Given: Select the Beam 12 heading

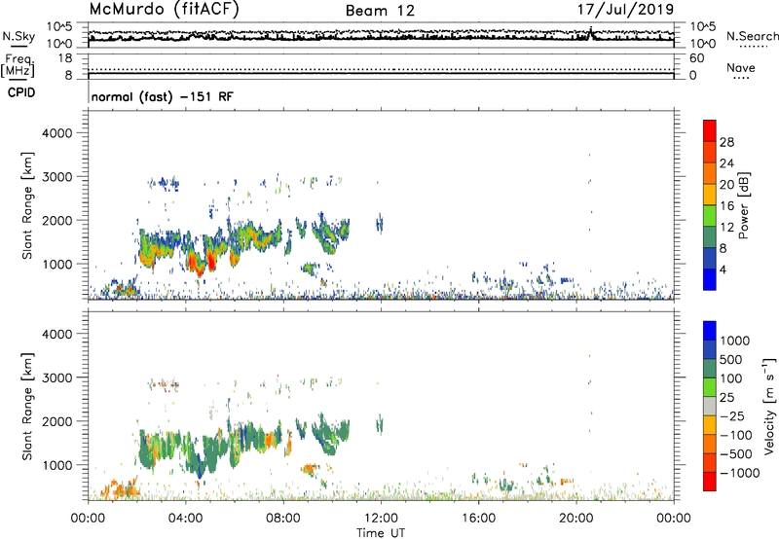Looking at the screenshot, I should [380, 11].
